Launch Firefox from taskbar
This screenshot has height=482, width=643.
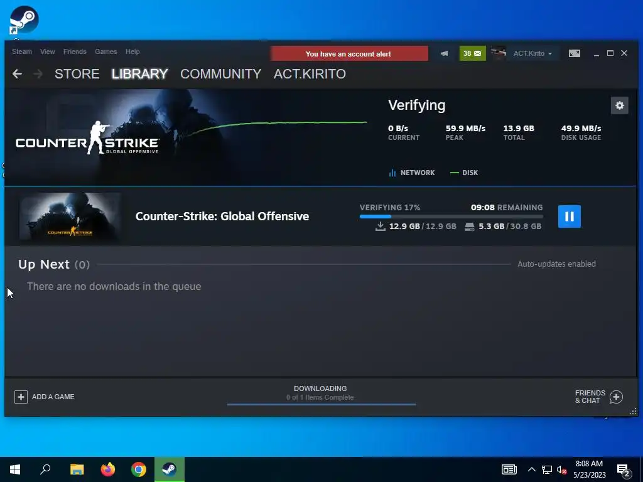tap(108, 469)
